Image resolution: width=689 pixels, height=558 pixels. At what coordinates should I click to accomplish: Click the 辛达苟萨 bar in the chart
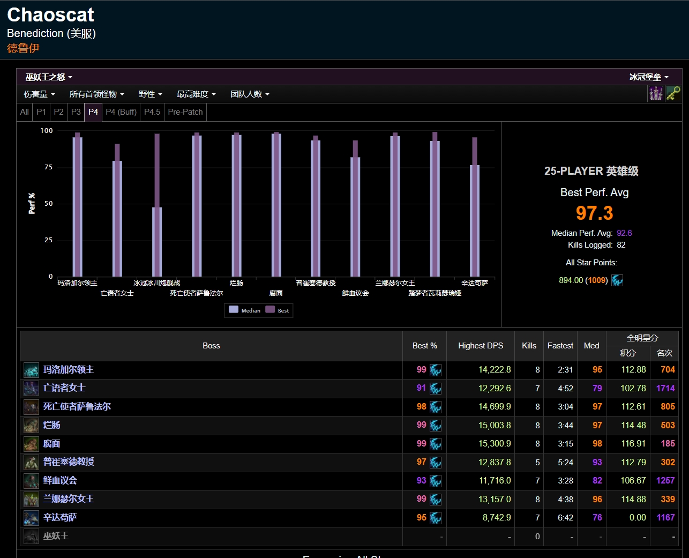pyautogui.click(x=475, y=207)
